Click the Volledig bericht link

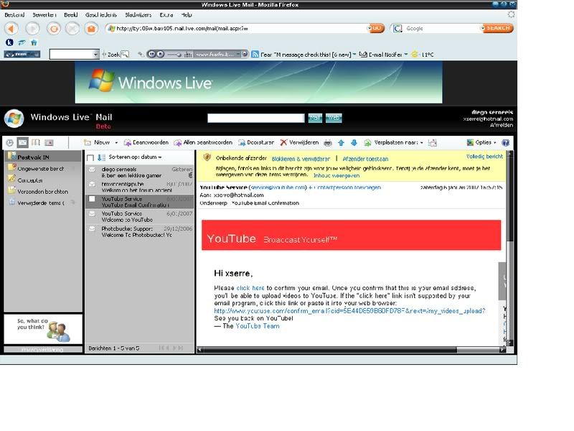(x=484, y=157)
